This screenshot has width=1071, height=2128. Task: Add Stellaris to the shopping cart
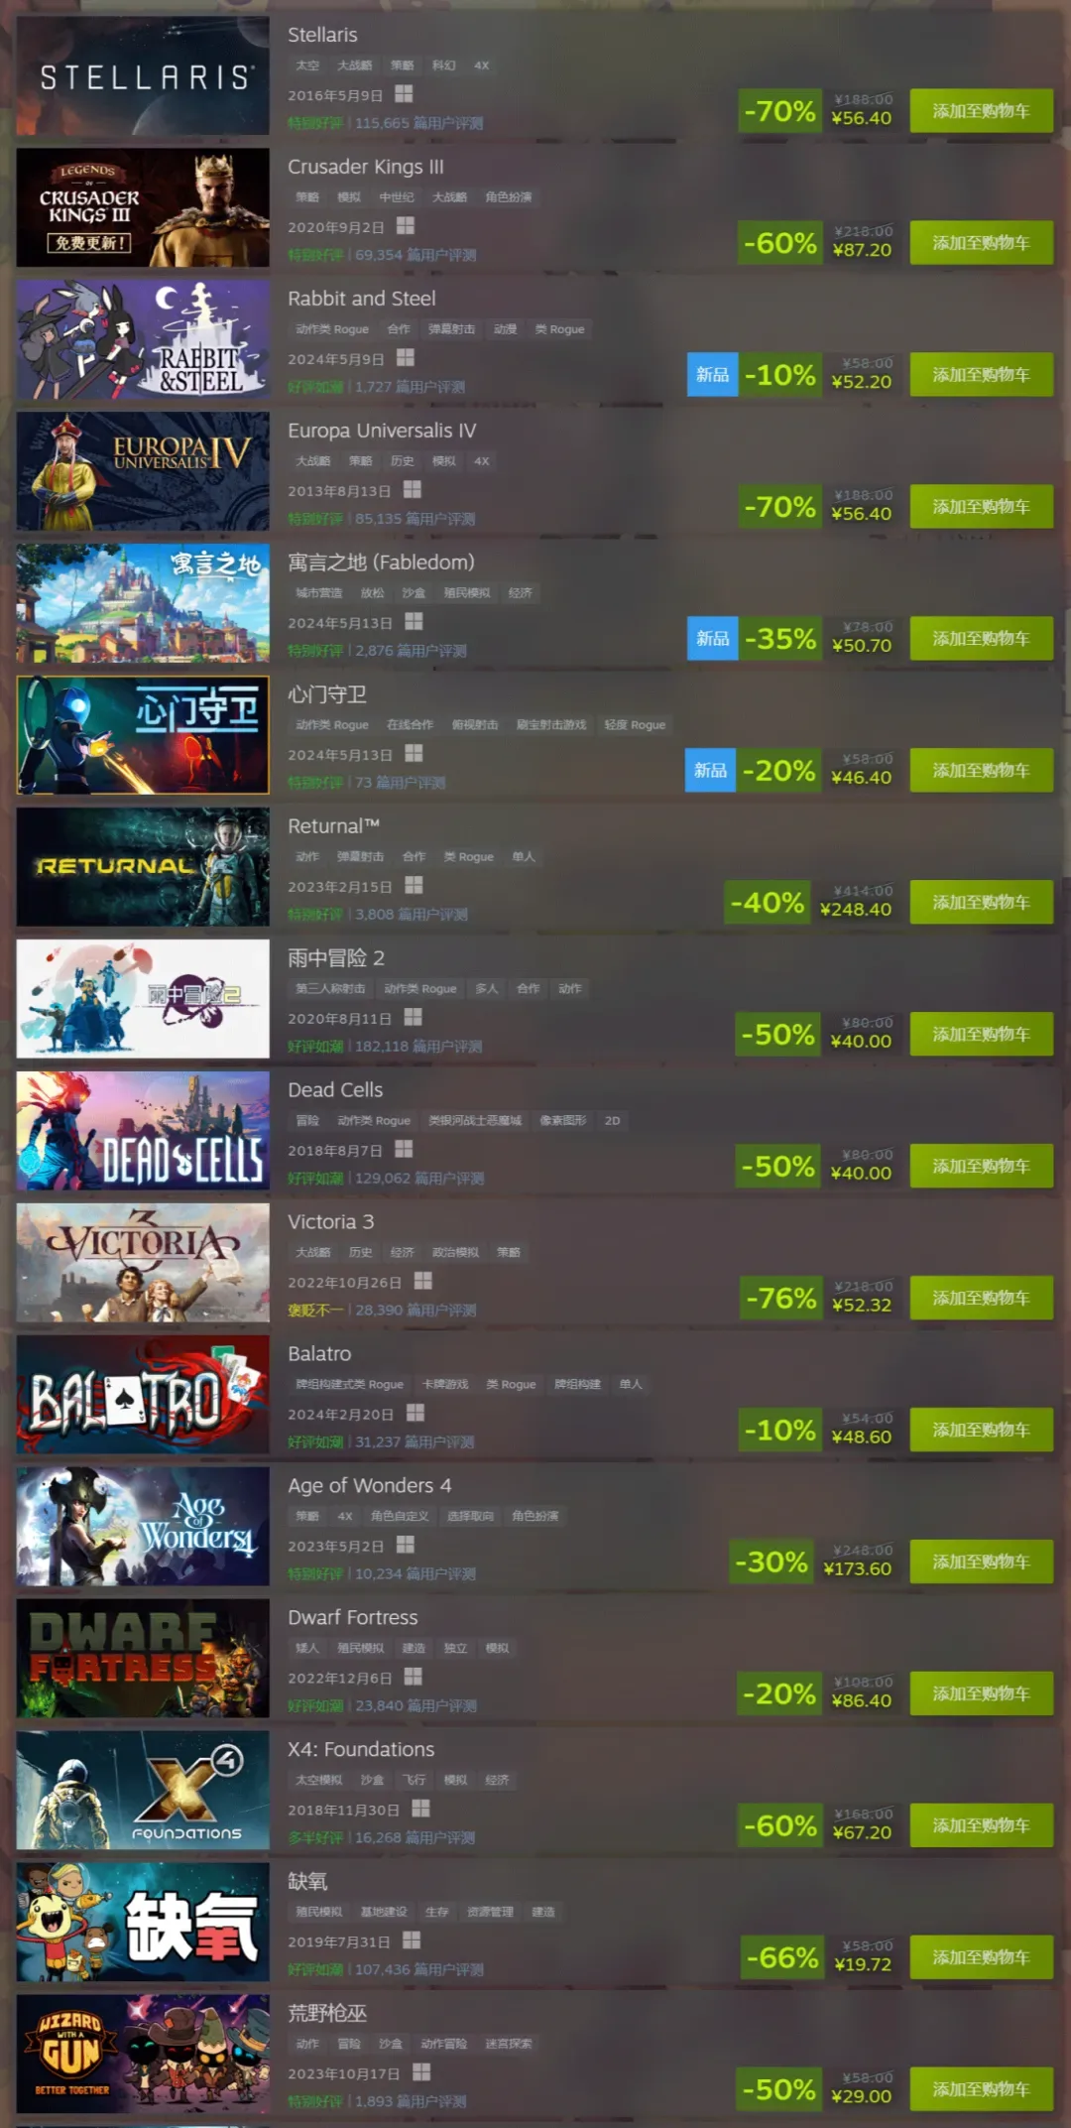(x=981, y=111)
